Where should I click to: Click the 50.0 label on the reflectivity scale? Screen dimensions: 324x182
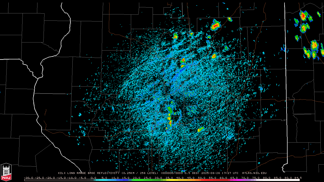tap(201, 178)
